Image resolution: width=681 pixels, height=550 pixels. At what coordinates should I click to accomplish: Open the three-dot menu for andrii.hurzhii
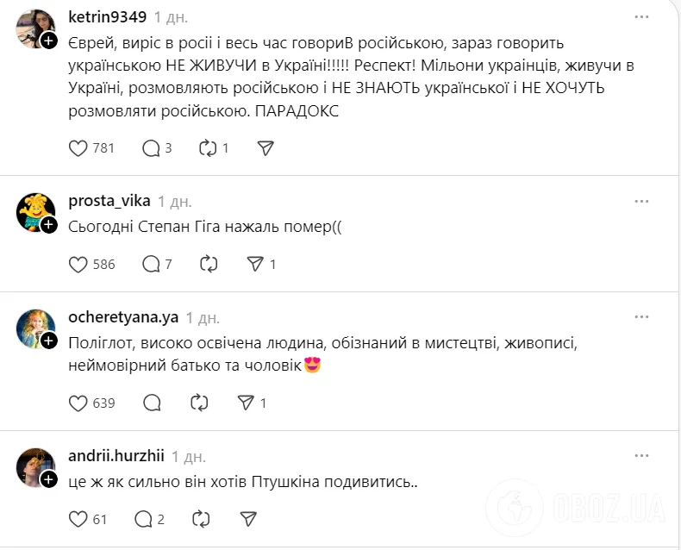click(x=641, y=456)
